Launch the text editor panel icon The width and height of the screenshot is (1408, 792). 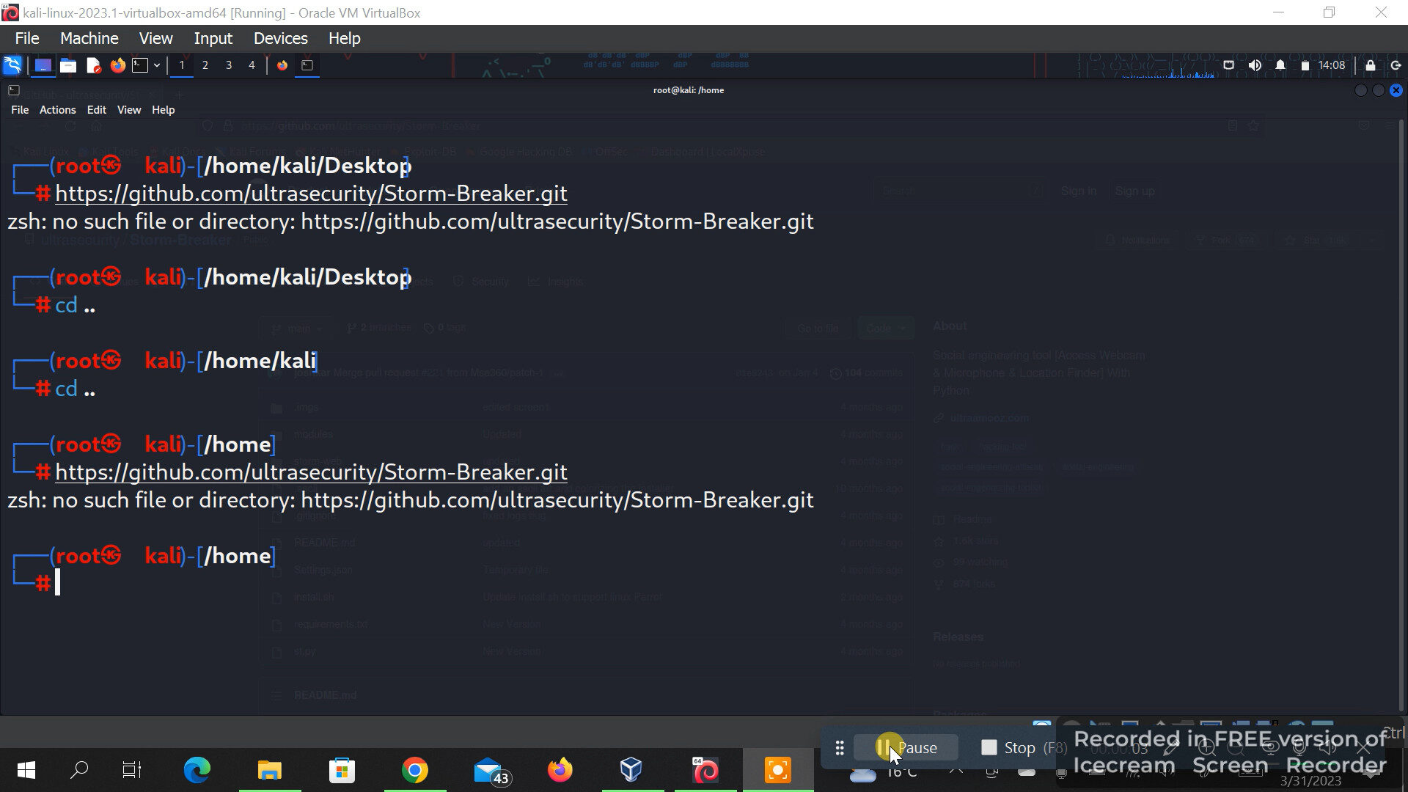(93, 65)
